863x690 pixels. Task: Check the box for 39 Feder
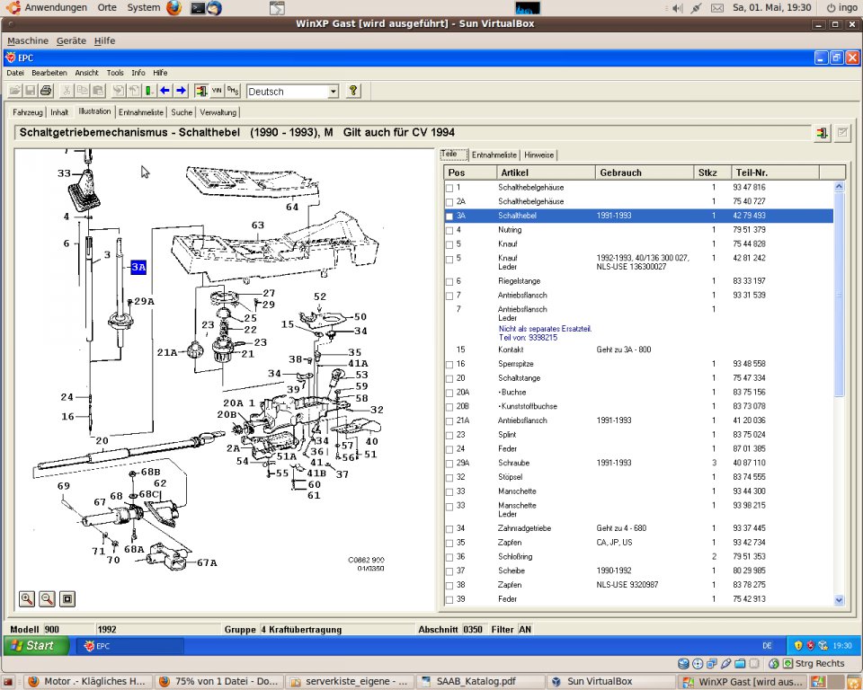coord(449,600)
